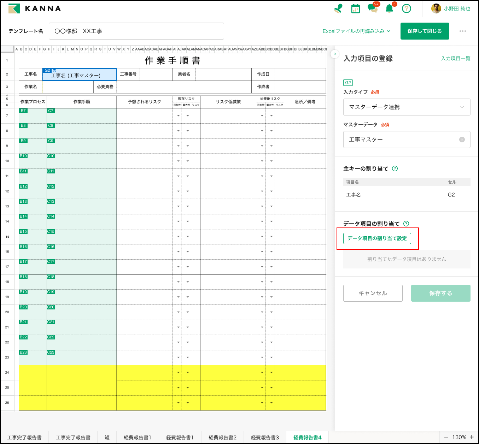The height and width of the screenshot is (444, 479).
Task: Click データ項目の割り当て設定 button
Action: pyautogui.click(x=377, y=238)
